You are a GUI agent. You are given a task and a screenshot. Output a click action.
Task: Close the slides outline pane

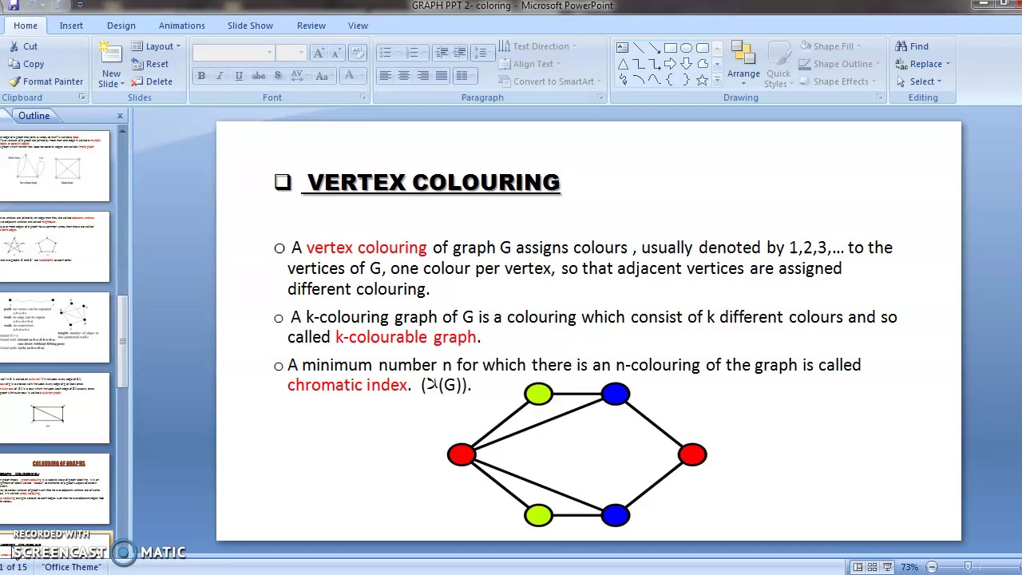[x=120, y=116]
